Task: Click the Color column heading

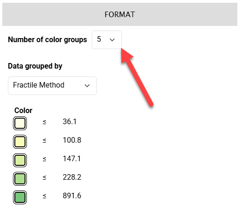Action: coord(23,110)
